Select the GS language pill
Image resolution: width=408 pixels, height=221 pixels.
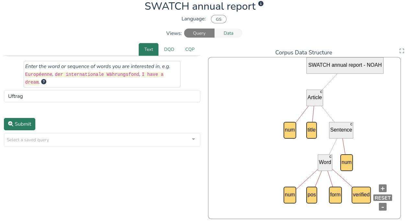219,19
